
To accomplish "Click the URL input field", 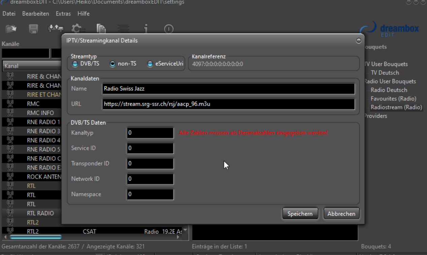I will 229,104.
